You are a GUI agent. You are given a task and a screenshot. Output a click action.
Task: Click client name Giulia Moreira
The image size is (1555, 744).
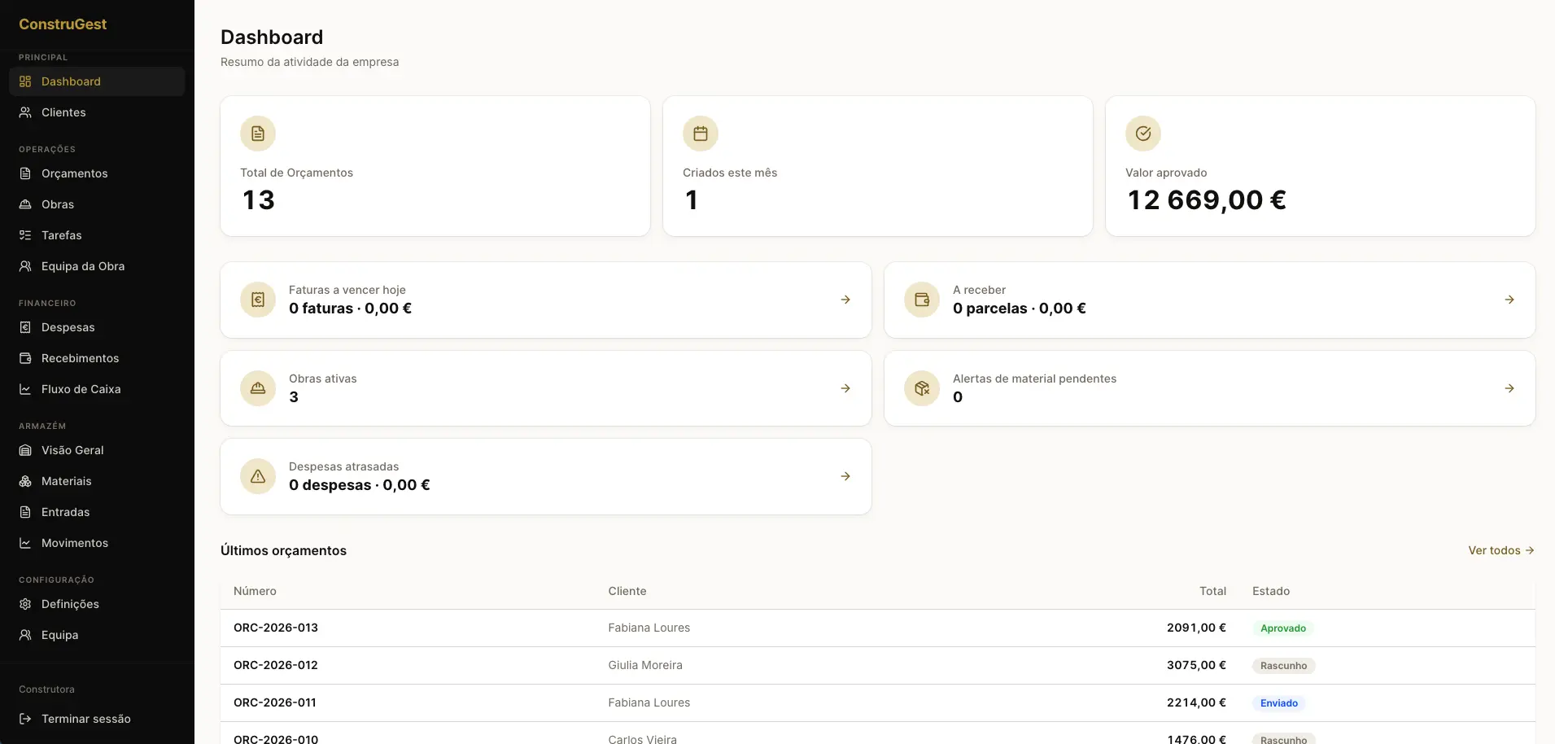(x=645, y=665)
